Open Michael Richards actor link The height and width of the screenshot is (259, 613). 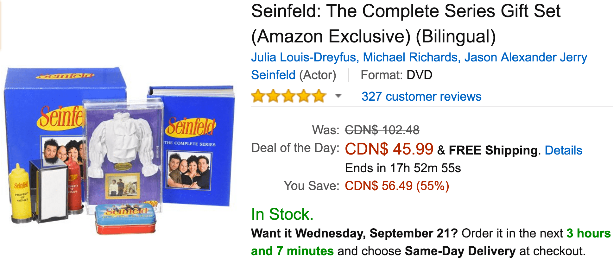410,57
